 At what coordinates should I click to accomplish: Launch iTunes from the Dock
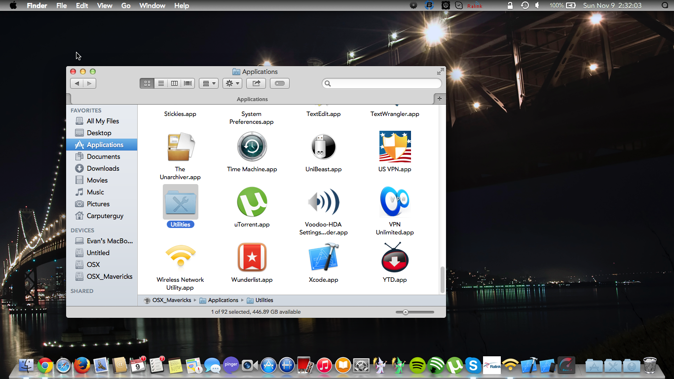tap(324, 366)
